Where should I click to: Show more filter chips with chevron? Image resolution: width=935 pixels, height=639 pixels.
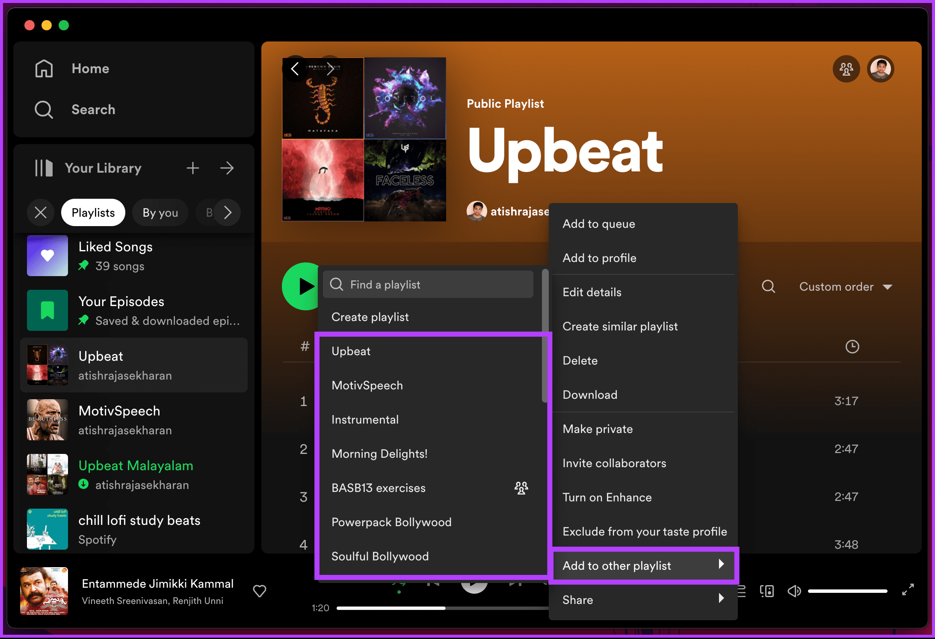click(x=228, y=212)
